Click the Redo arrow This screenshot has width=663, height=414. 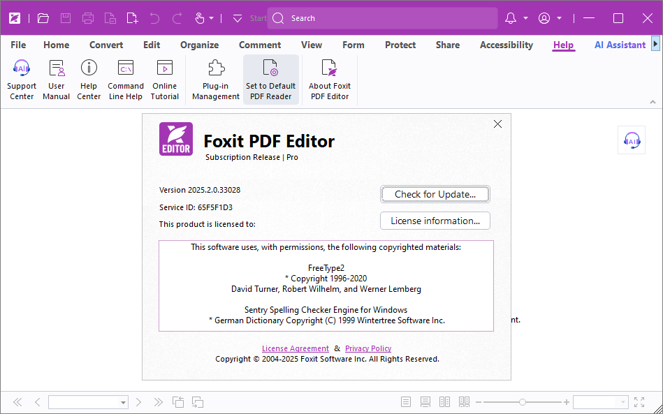point(177,18)
